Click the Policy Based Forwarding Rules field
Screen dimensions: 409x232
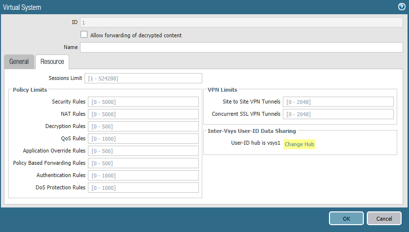(x=143, y=163)
